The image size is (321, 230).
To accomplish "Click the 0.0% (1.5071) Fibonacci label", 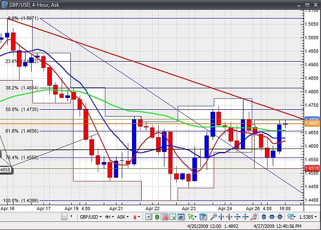I will pos(23,18).
